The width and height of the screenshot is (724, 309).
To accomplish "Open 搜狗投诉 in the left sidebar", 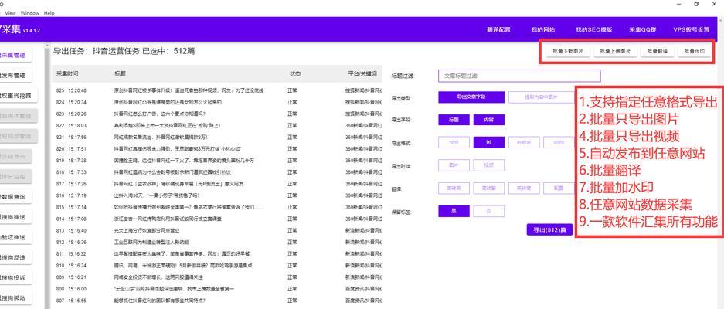I will tap(15, 278).
